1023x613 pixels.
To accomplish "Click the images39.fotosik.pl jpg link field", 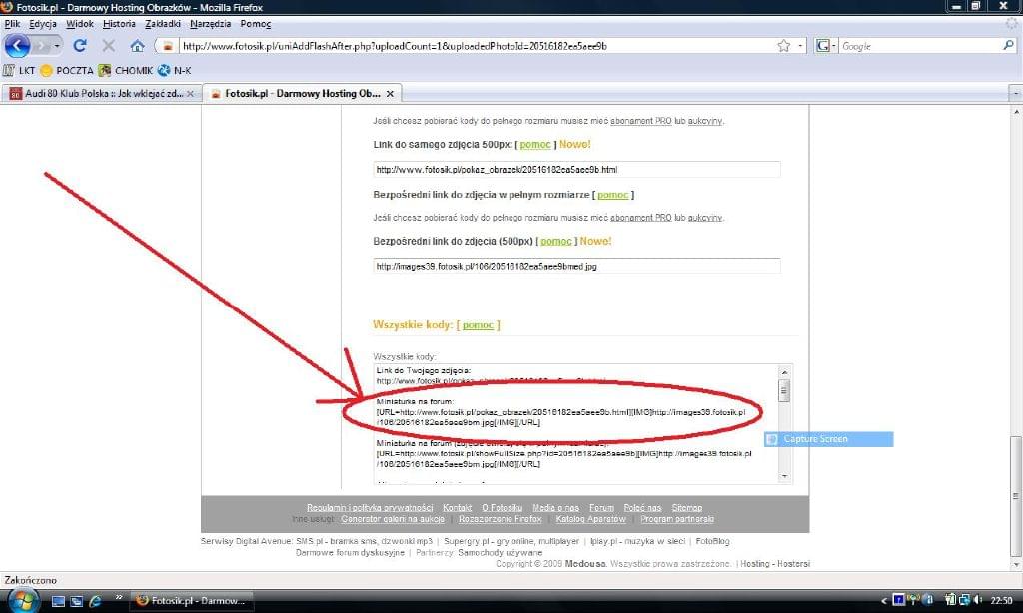I will coord(576,266).
